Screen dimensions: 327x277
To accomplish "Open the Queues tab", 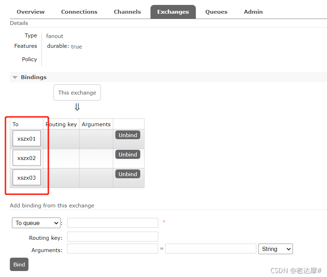I will [x=216, y=12].
